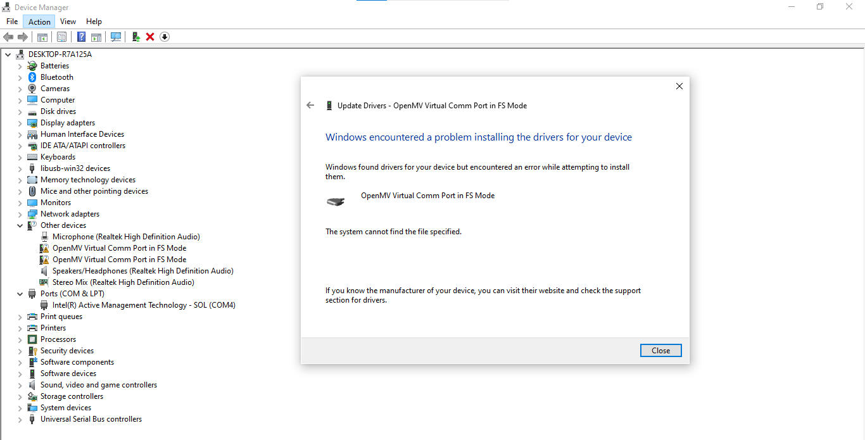Expand the Software components category
This screenshot has height=440, width=865.
pyautogui.click(x=20, y=362)
